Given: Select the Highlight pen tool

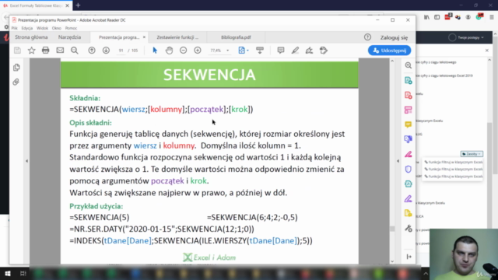Looking at the screenshot, I should (295, 51).
